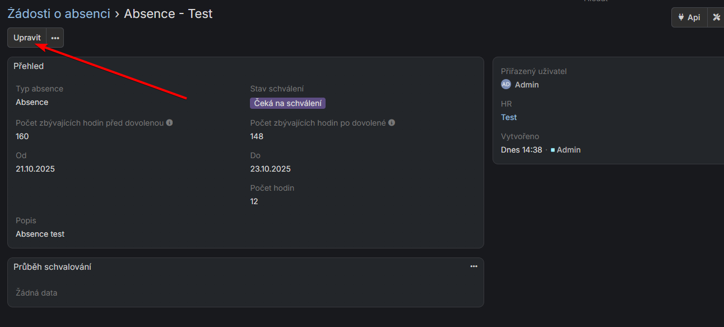Click the Počet hodin value 12
The height and width of the screenshot is (327, 724).
coord(254,201)
